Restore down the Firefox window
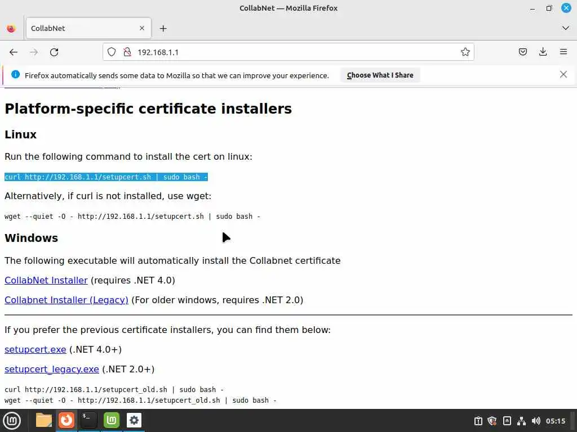Screen dimensions: 577x432 (x=549, y=8)
